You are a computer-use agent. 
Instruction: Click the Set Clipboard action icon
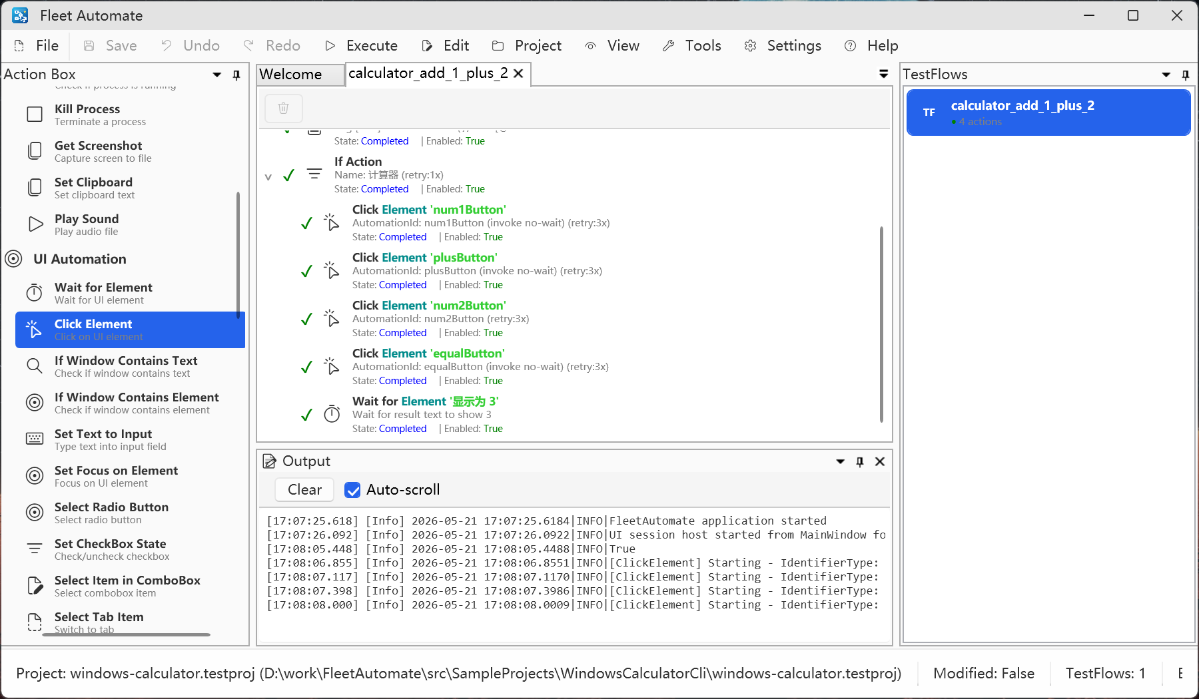point(35,188)
